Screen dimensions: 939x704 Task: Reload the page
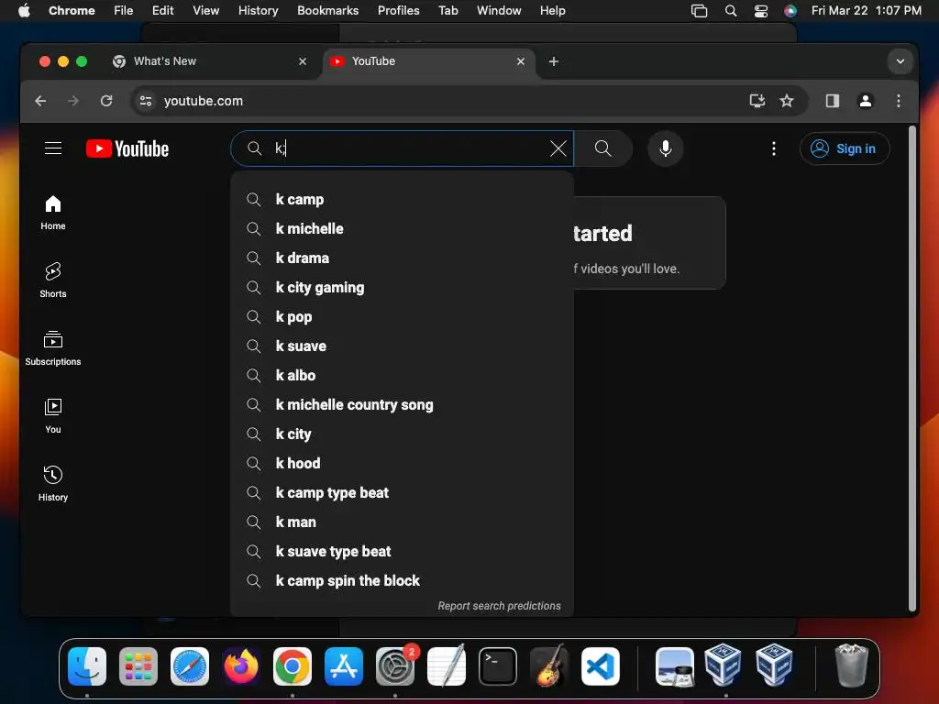(106, 101)
